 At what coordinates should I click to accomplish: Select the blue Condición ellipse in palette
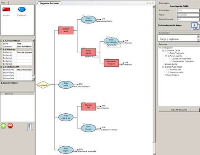(22, 9)
